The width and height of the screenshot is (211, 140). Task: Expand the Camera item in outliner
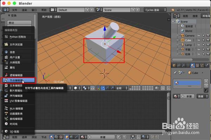point(178,36)
